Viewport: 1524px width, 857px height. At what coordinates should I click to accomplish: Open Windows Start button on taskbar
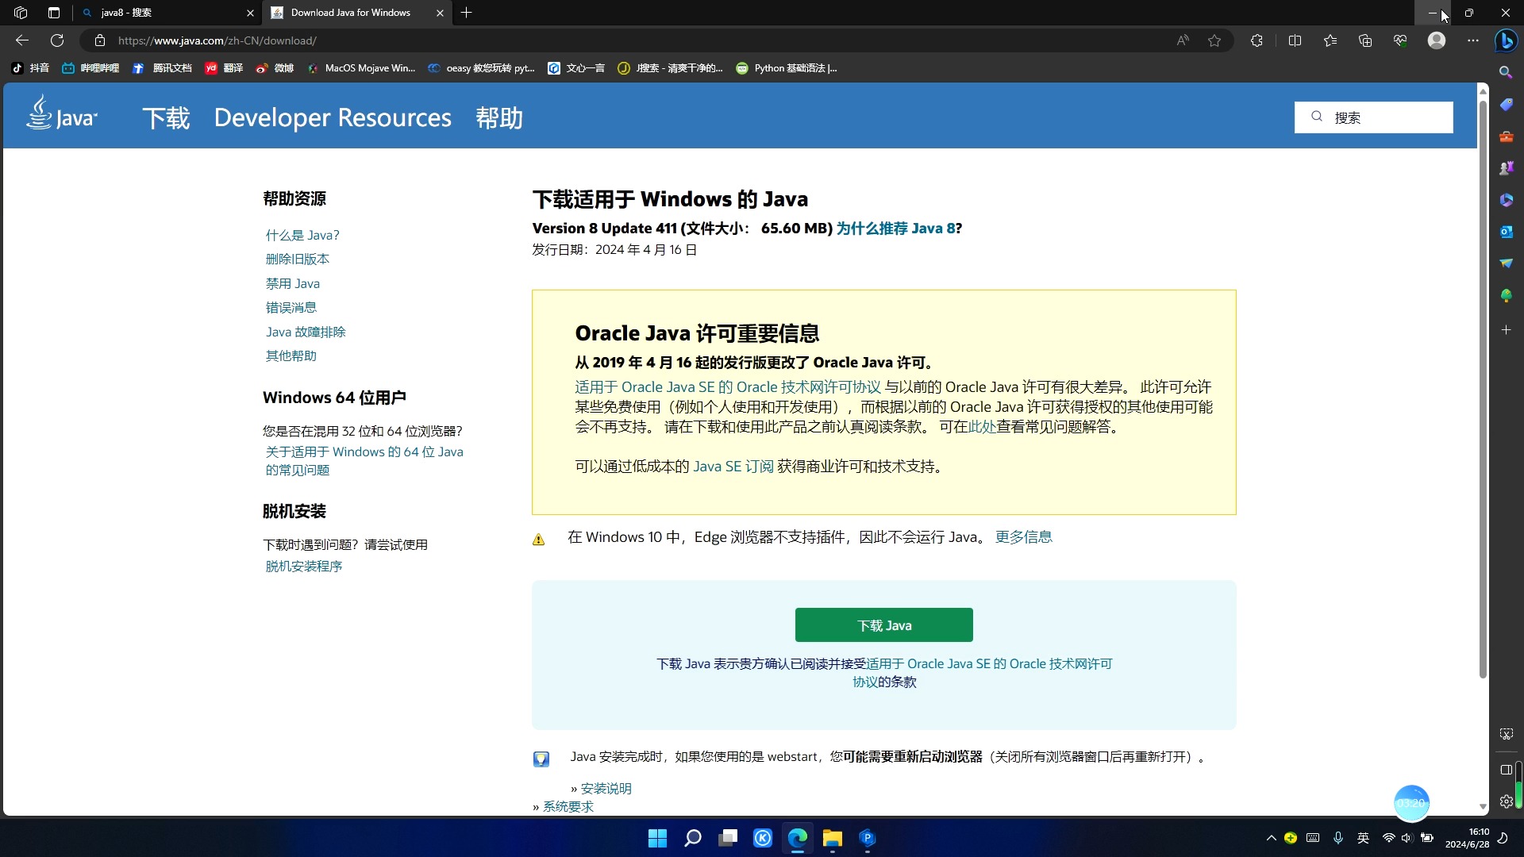pos(657,838)
